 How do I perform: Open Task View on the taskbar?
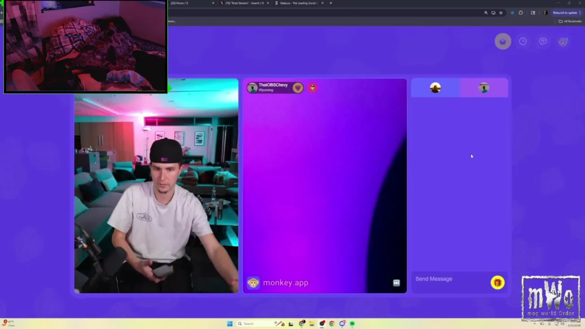291,324
